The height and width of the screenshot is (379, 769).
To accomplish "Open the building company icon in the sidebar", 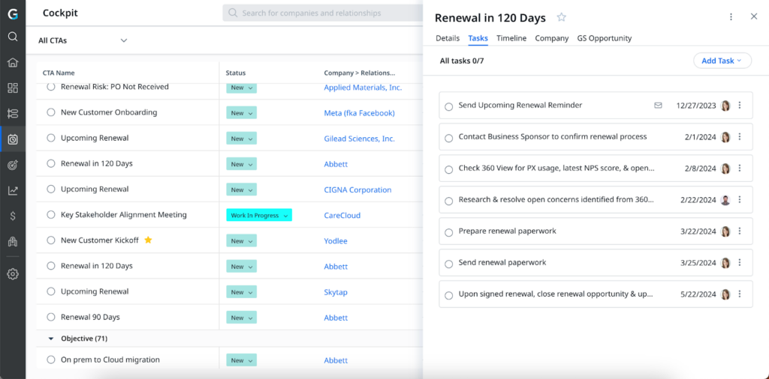I will 13,242.
